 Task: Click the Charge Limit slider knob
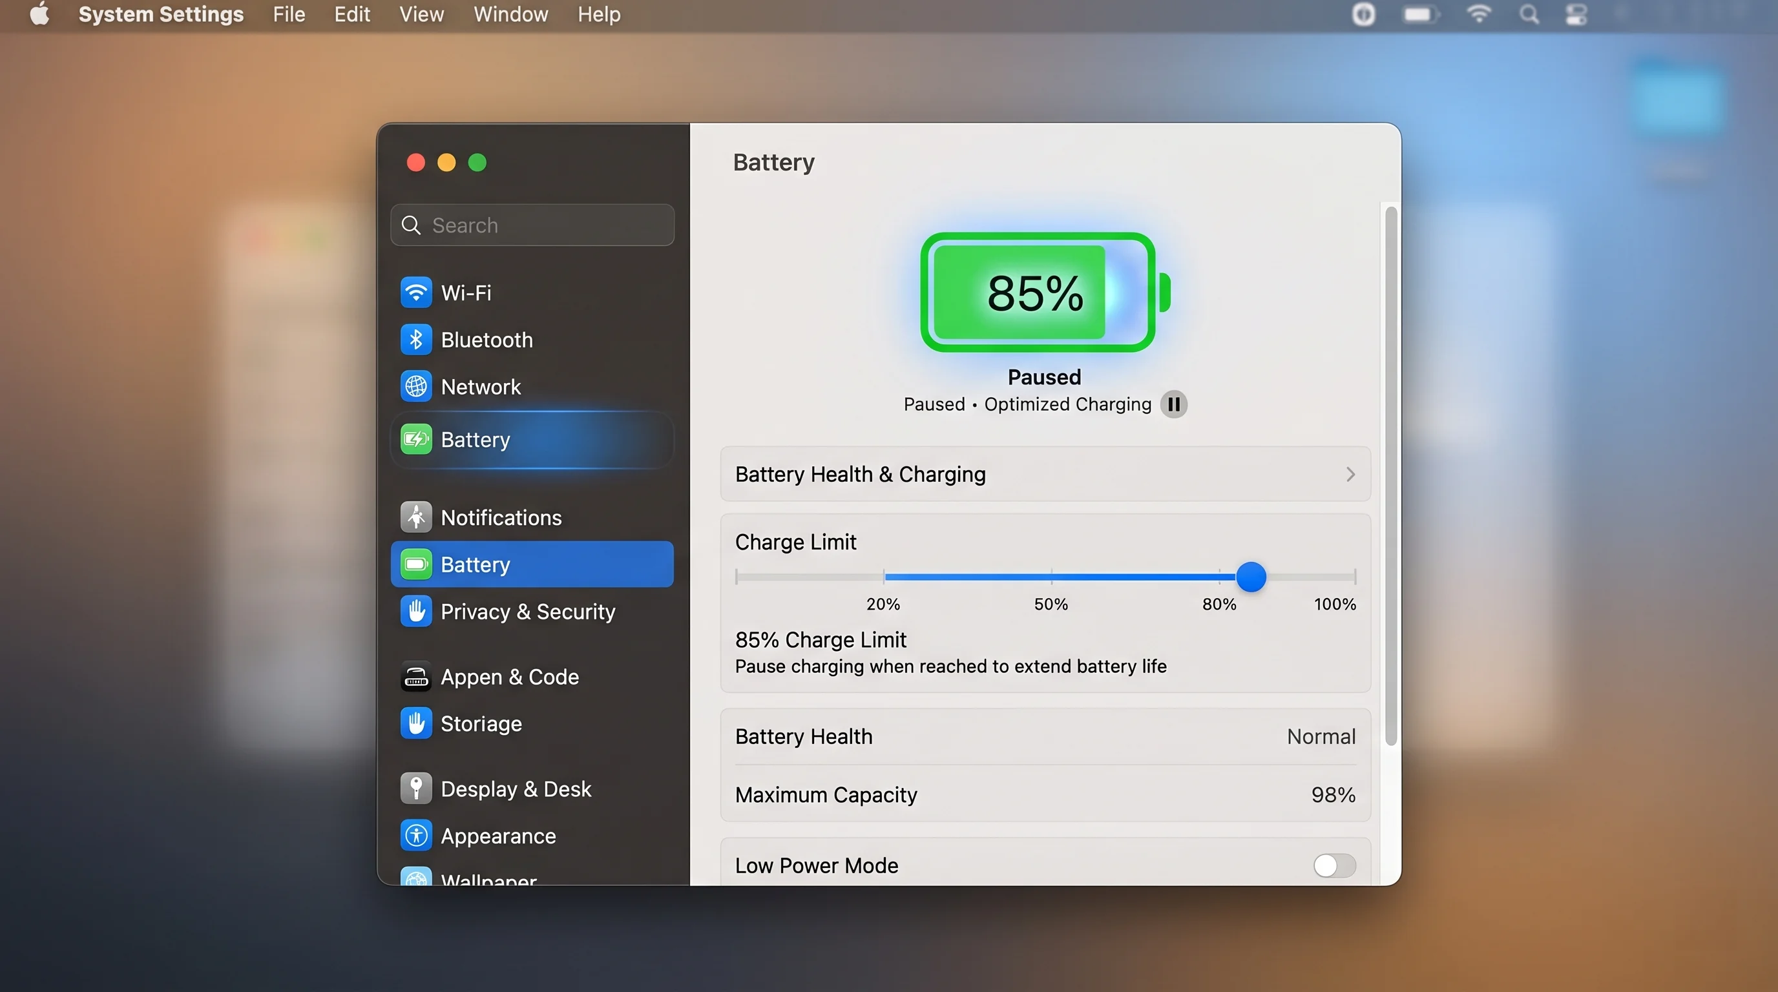1251,577
